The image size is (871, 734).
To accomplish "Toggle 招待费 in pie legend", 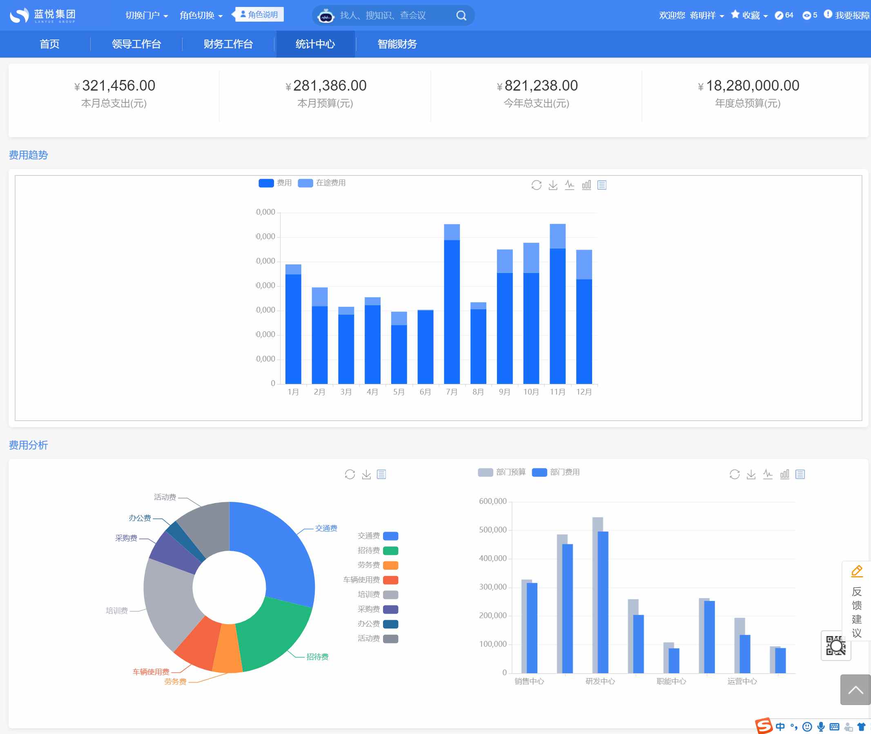I will click(378, 550).
